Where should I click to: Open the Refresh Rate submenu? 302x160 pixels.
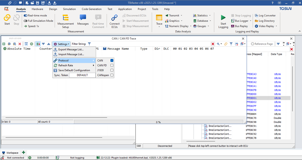[x=74, y=65]
